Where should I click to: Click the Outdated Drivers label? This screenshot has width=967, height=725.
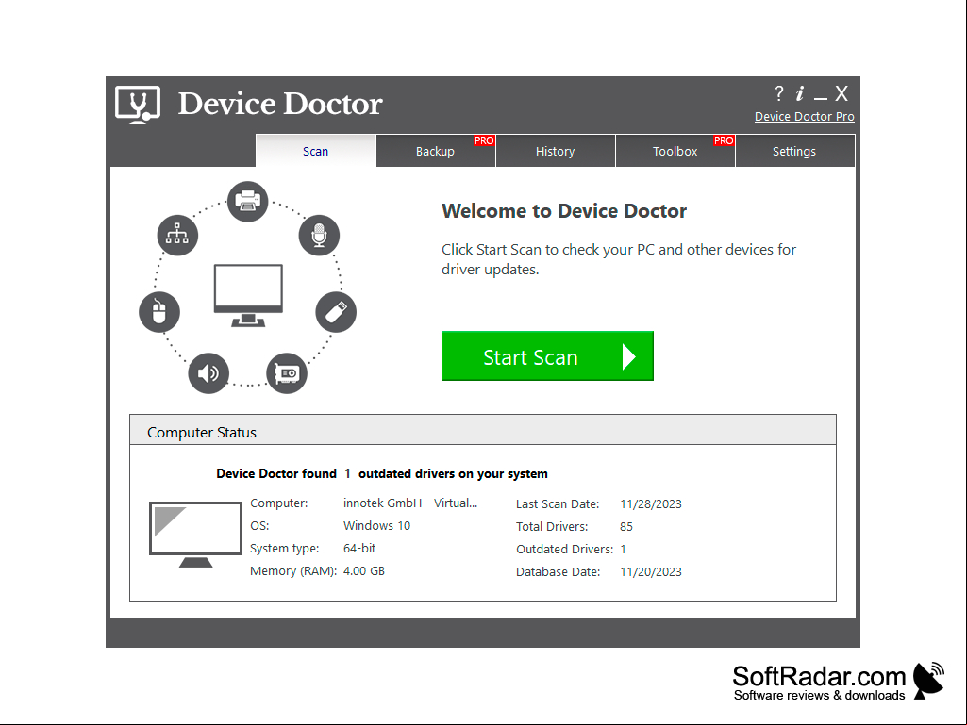pyautogui.click(x=564, y=550)
